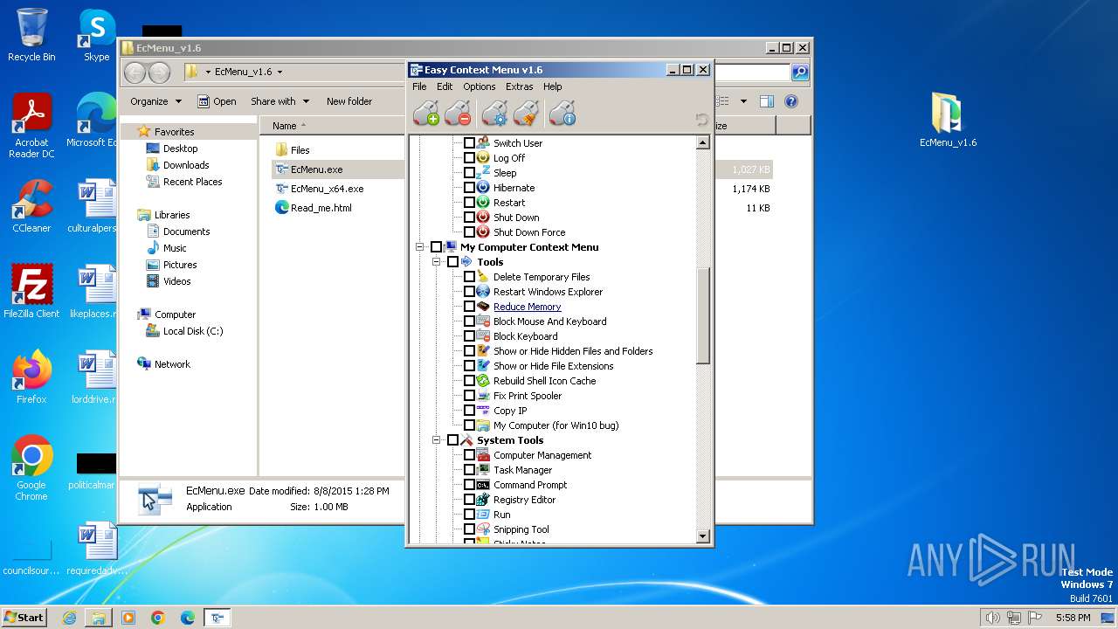The width and height of the screenshot is (1118, 629).
Task: Open Google Chrome desktop shortcut
Action: tap(31, 467)
